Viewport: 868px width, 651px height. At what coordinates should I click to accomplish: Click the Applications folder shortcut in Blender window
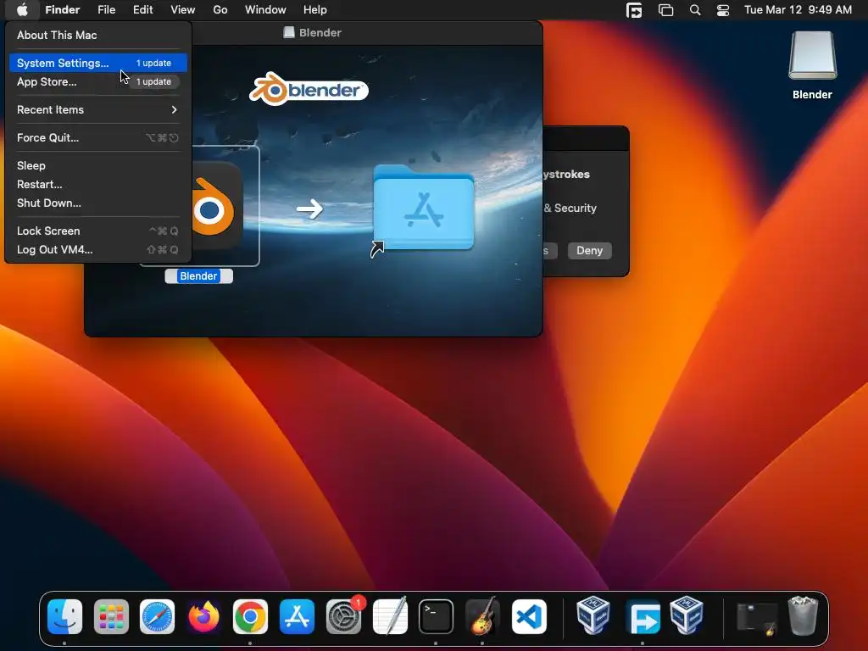424,208
